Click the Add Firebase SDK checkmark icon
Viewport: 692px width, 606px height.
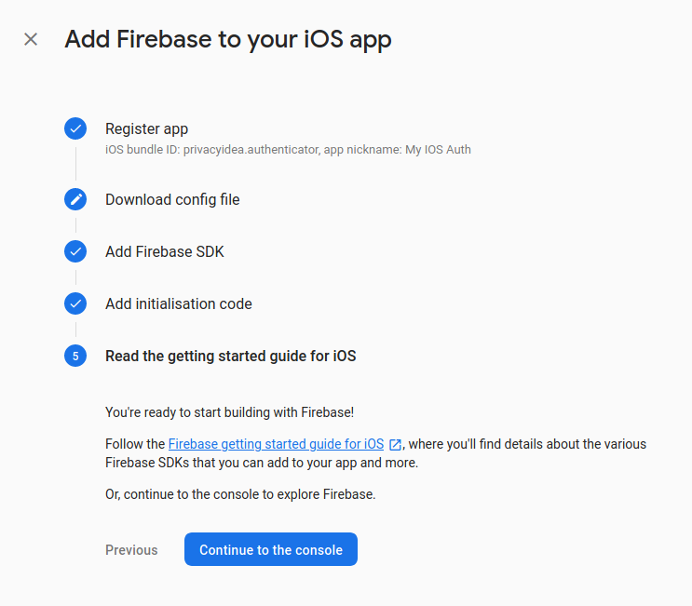tap(75, 251)
